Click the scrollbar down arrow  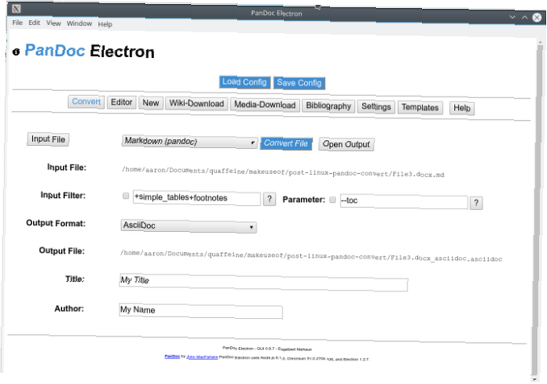pos(535,379)
